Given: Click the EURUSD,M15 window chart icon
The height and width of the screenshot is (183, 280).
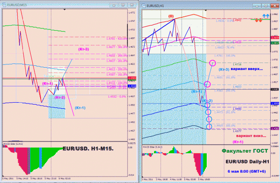Looking at the screenshot, I should pos(4,5).
